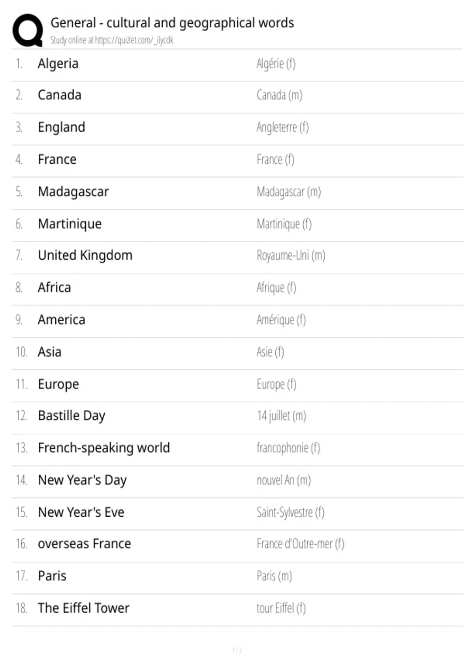Click the page number indicator at bottom

(x=237, y=650)
